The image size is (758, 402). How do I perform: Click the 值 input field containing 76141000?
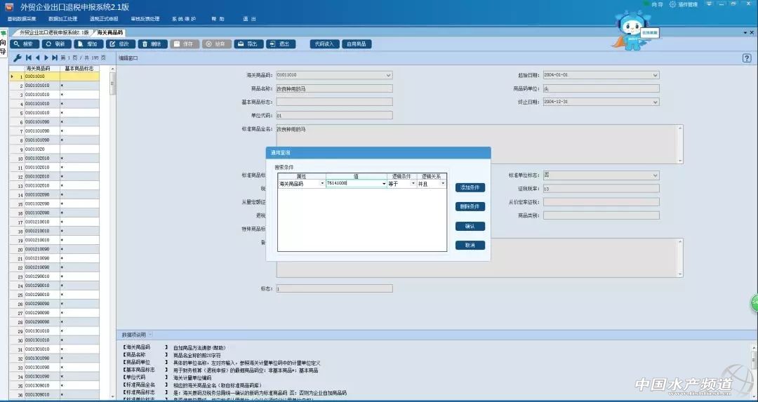click(354, 184)
